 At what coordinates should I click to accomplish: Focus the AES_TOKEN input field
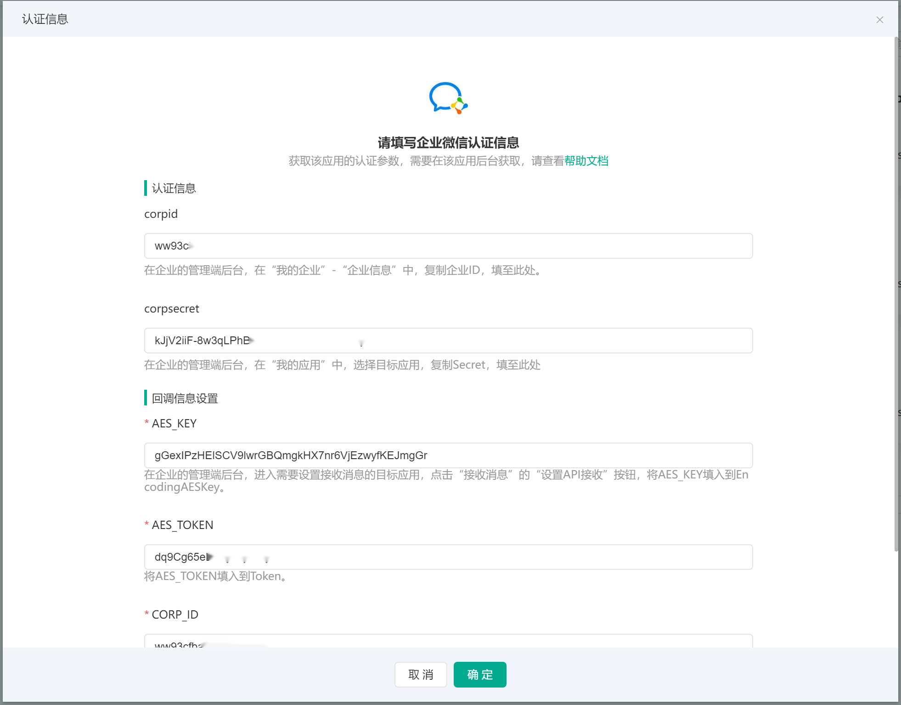448,557
